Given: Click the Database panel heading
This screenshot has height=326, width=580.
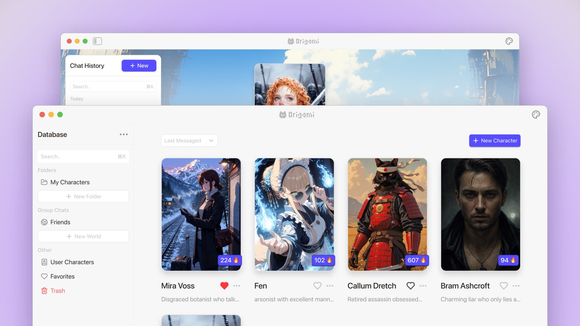Looking at the screenshot, I should click(52, 135).
